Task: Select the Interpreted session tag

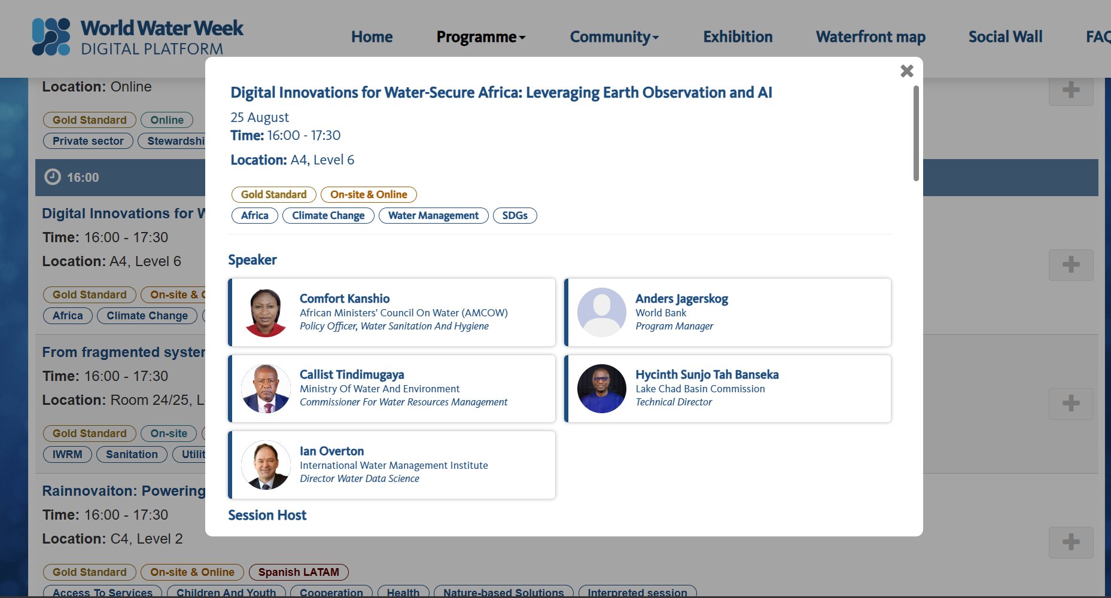Action: click(637, 593)
